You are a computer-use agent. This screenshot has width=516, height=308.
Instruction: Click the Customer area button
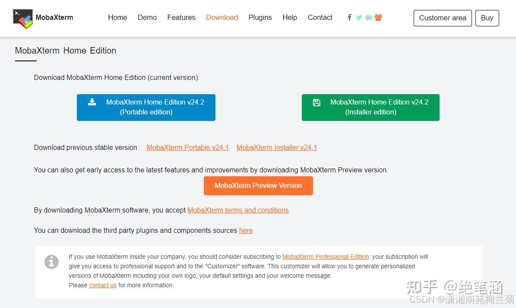tap(443, 18)
